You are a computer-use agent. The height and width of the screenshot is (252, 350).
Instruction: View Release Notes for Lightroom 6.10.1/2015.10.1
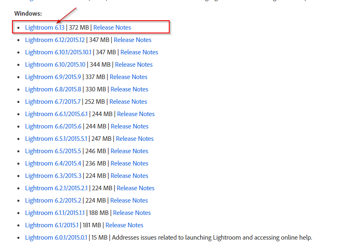[x=139, y=52]
